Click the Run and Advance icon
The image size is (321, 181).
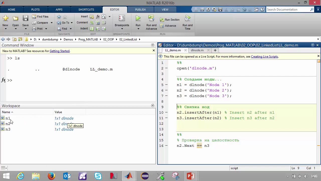(151, 18)
